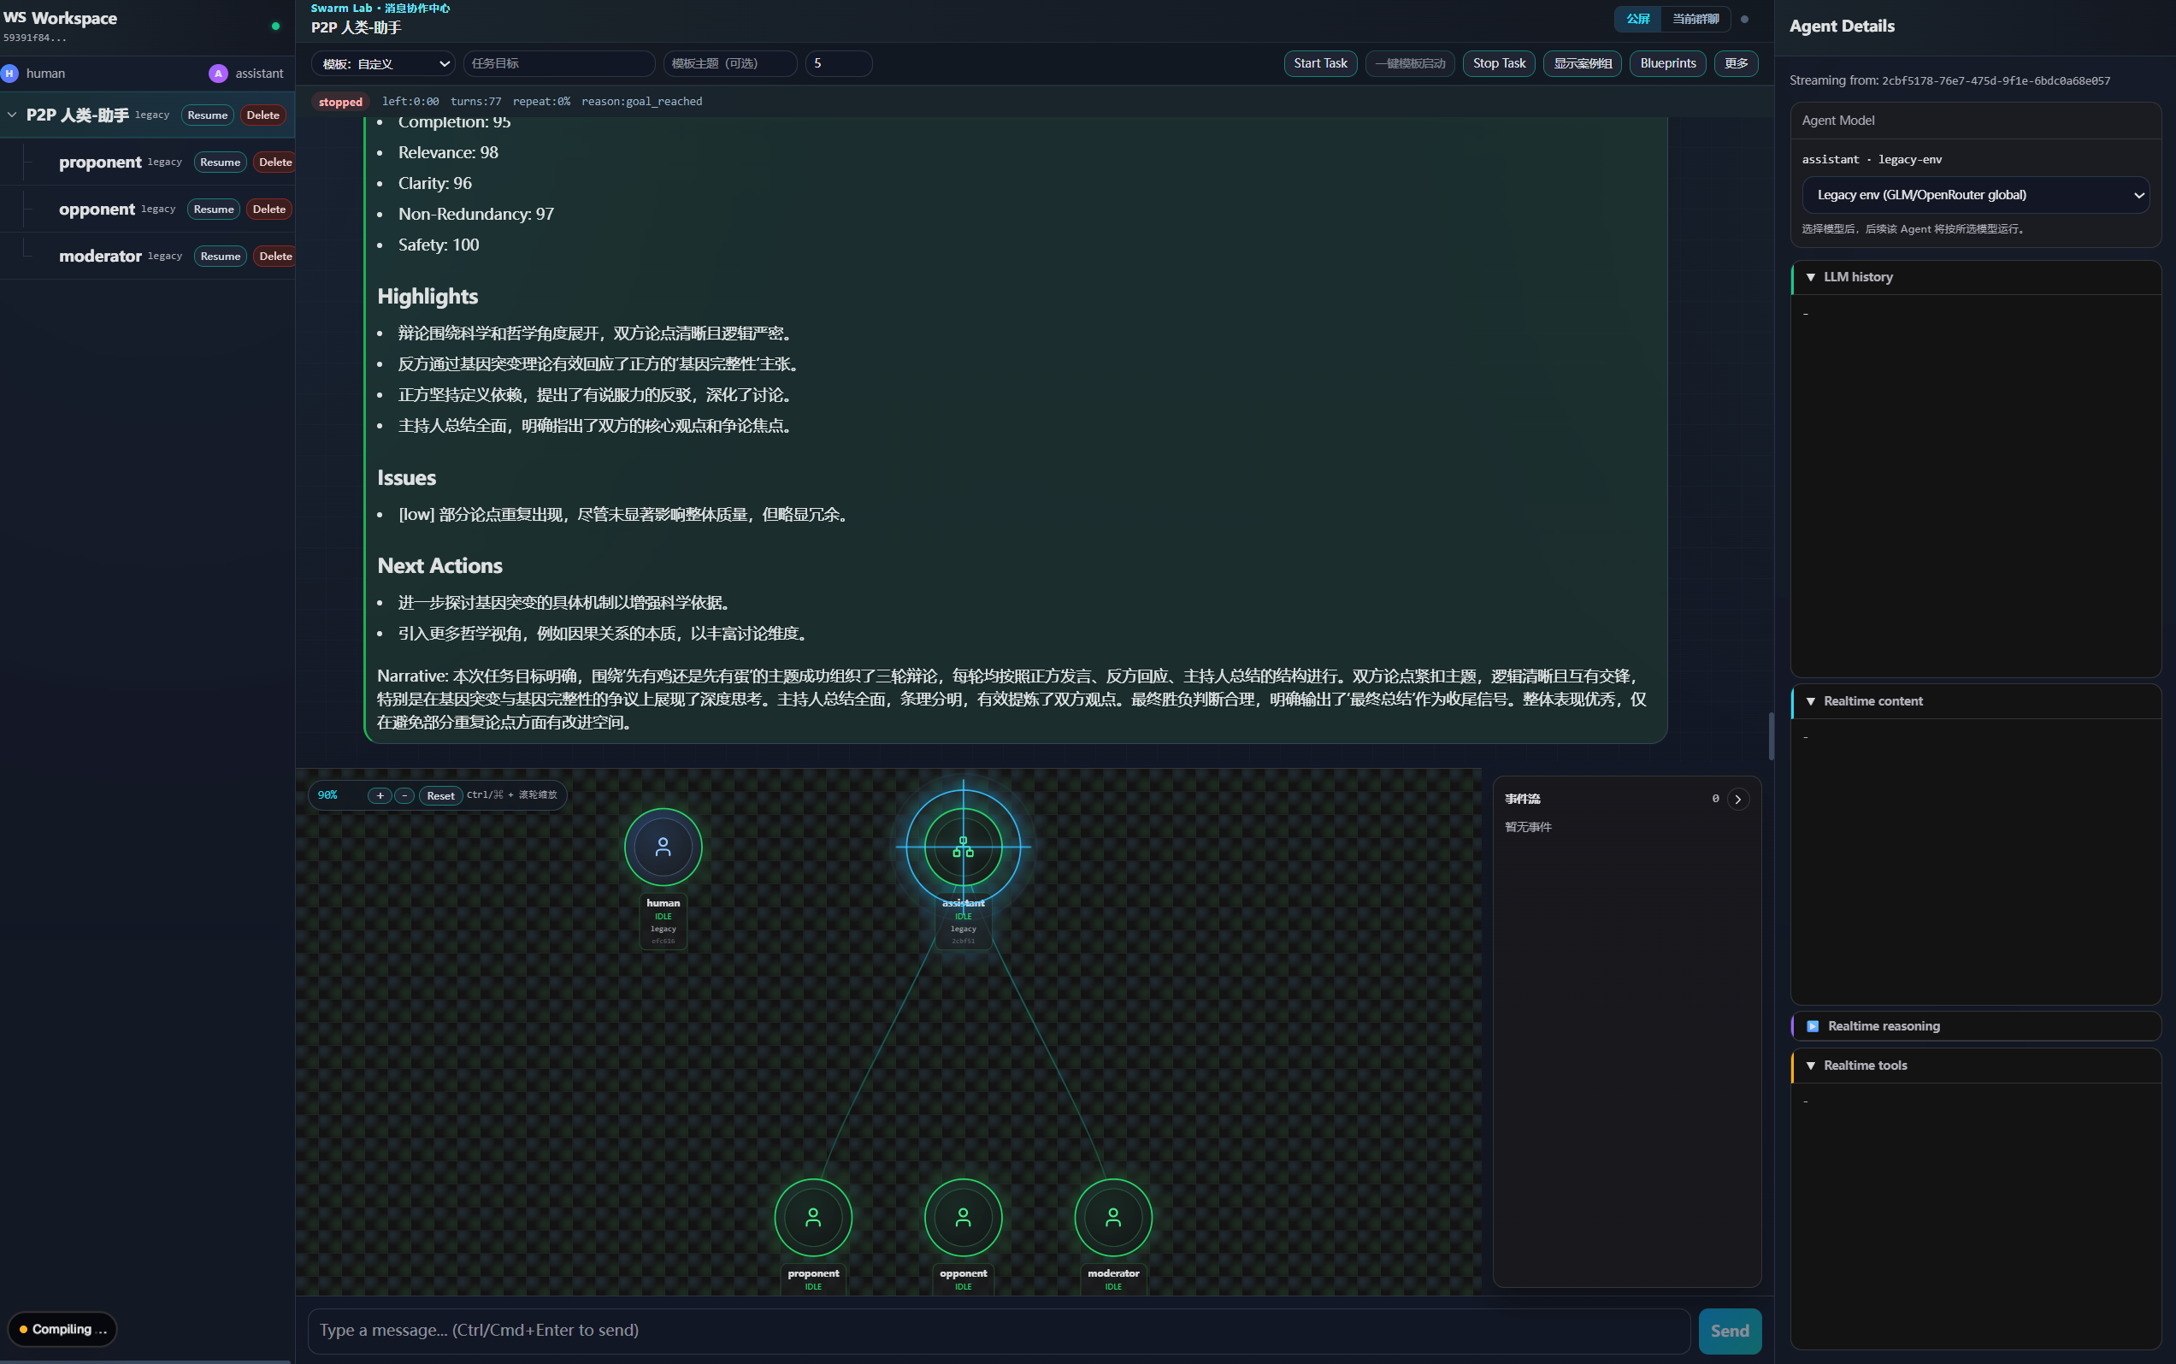Open the Legacy env model dropdown

[x=1974, y=195]
